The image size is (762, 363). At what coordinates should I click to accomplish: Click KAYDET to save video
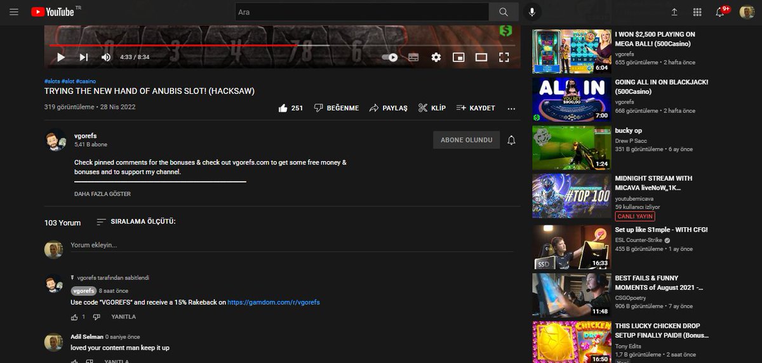(x=475, y=108)
